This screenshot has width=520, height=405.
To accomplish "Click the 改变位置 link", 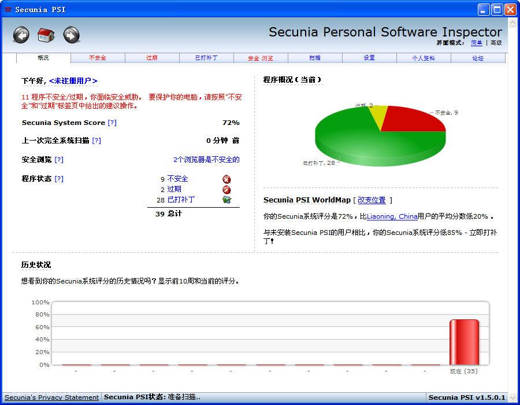I will (372, 200).
